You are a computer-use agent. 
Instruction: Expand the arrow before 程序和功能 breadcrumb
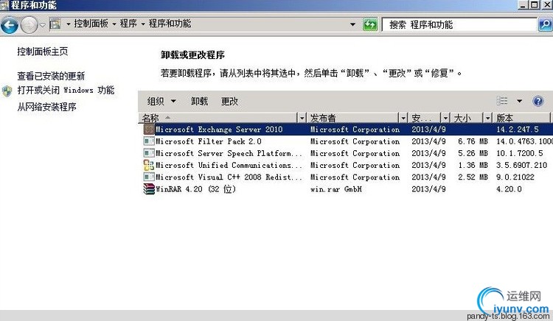point(143,24)
